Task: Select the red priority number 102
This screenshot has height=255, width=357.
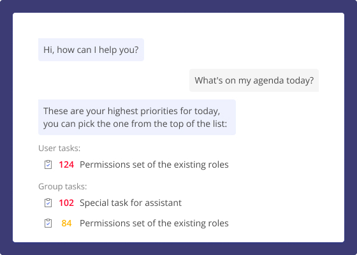Action: 66,203
